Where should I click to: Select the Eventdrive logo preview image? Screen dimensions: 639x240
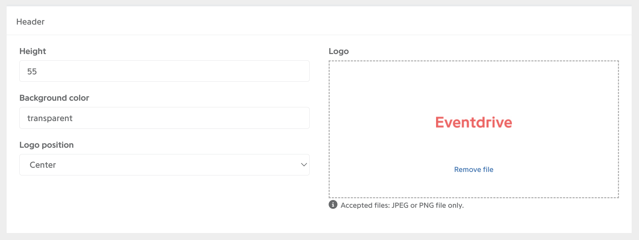click(x=474, y=122)
